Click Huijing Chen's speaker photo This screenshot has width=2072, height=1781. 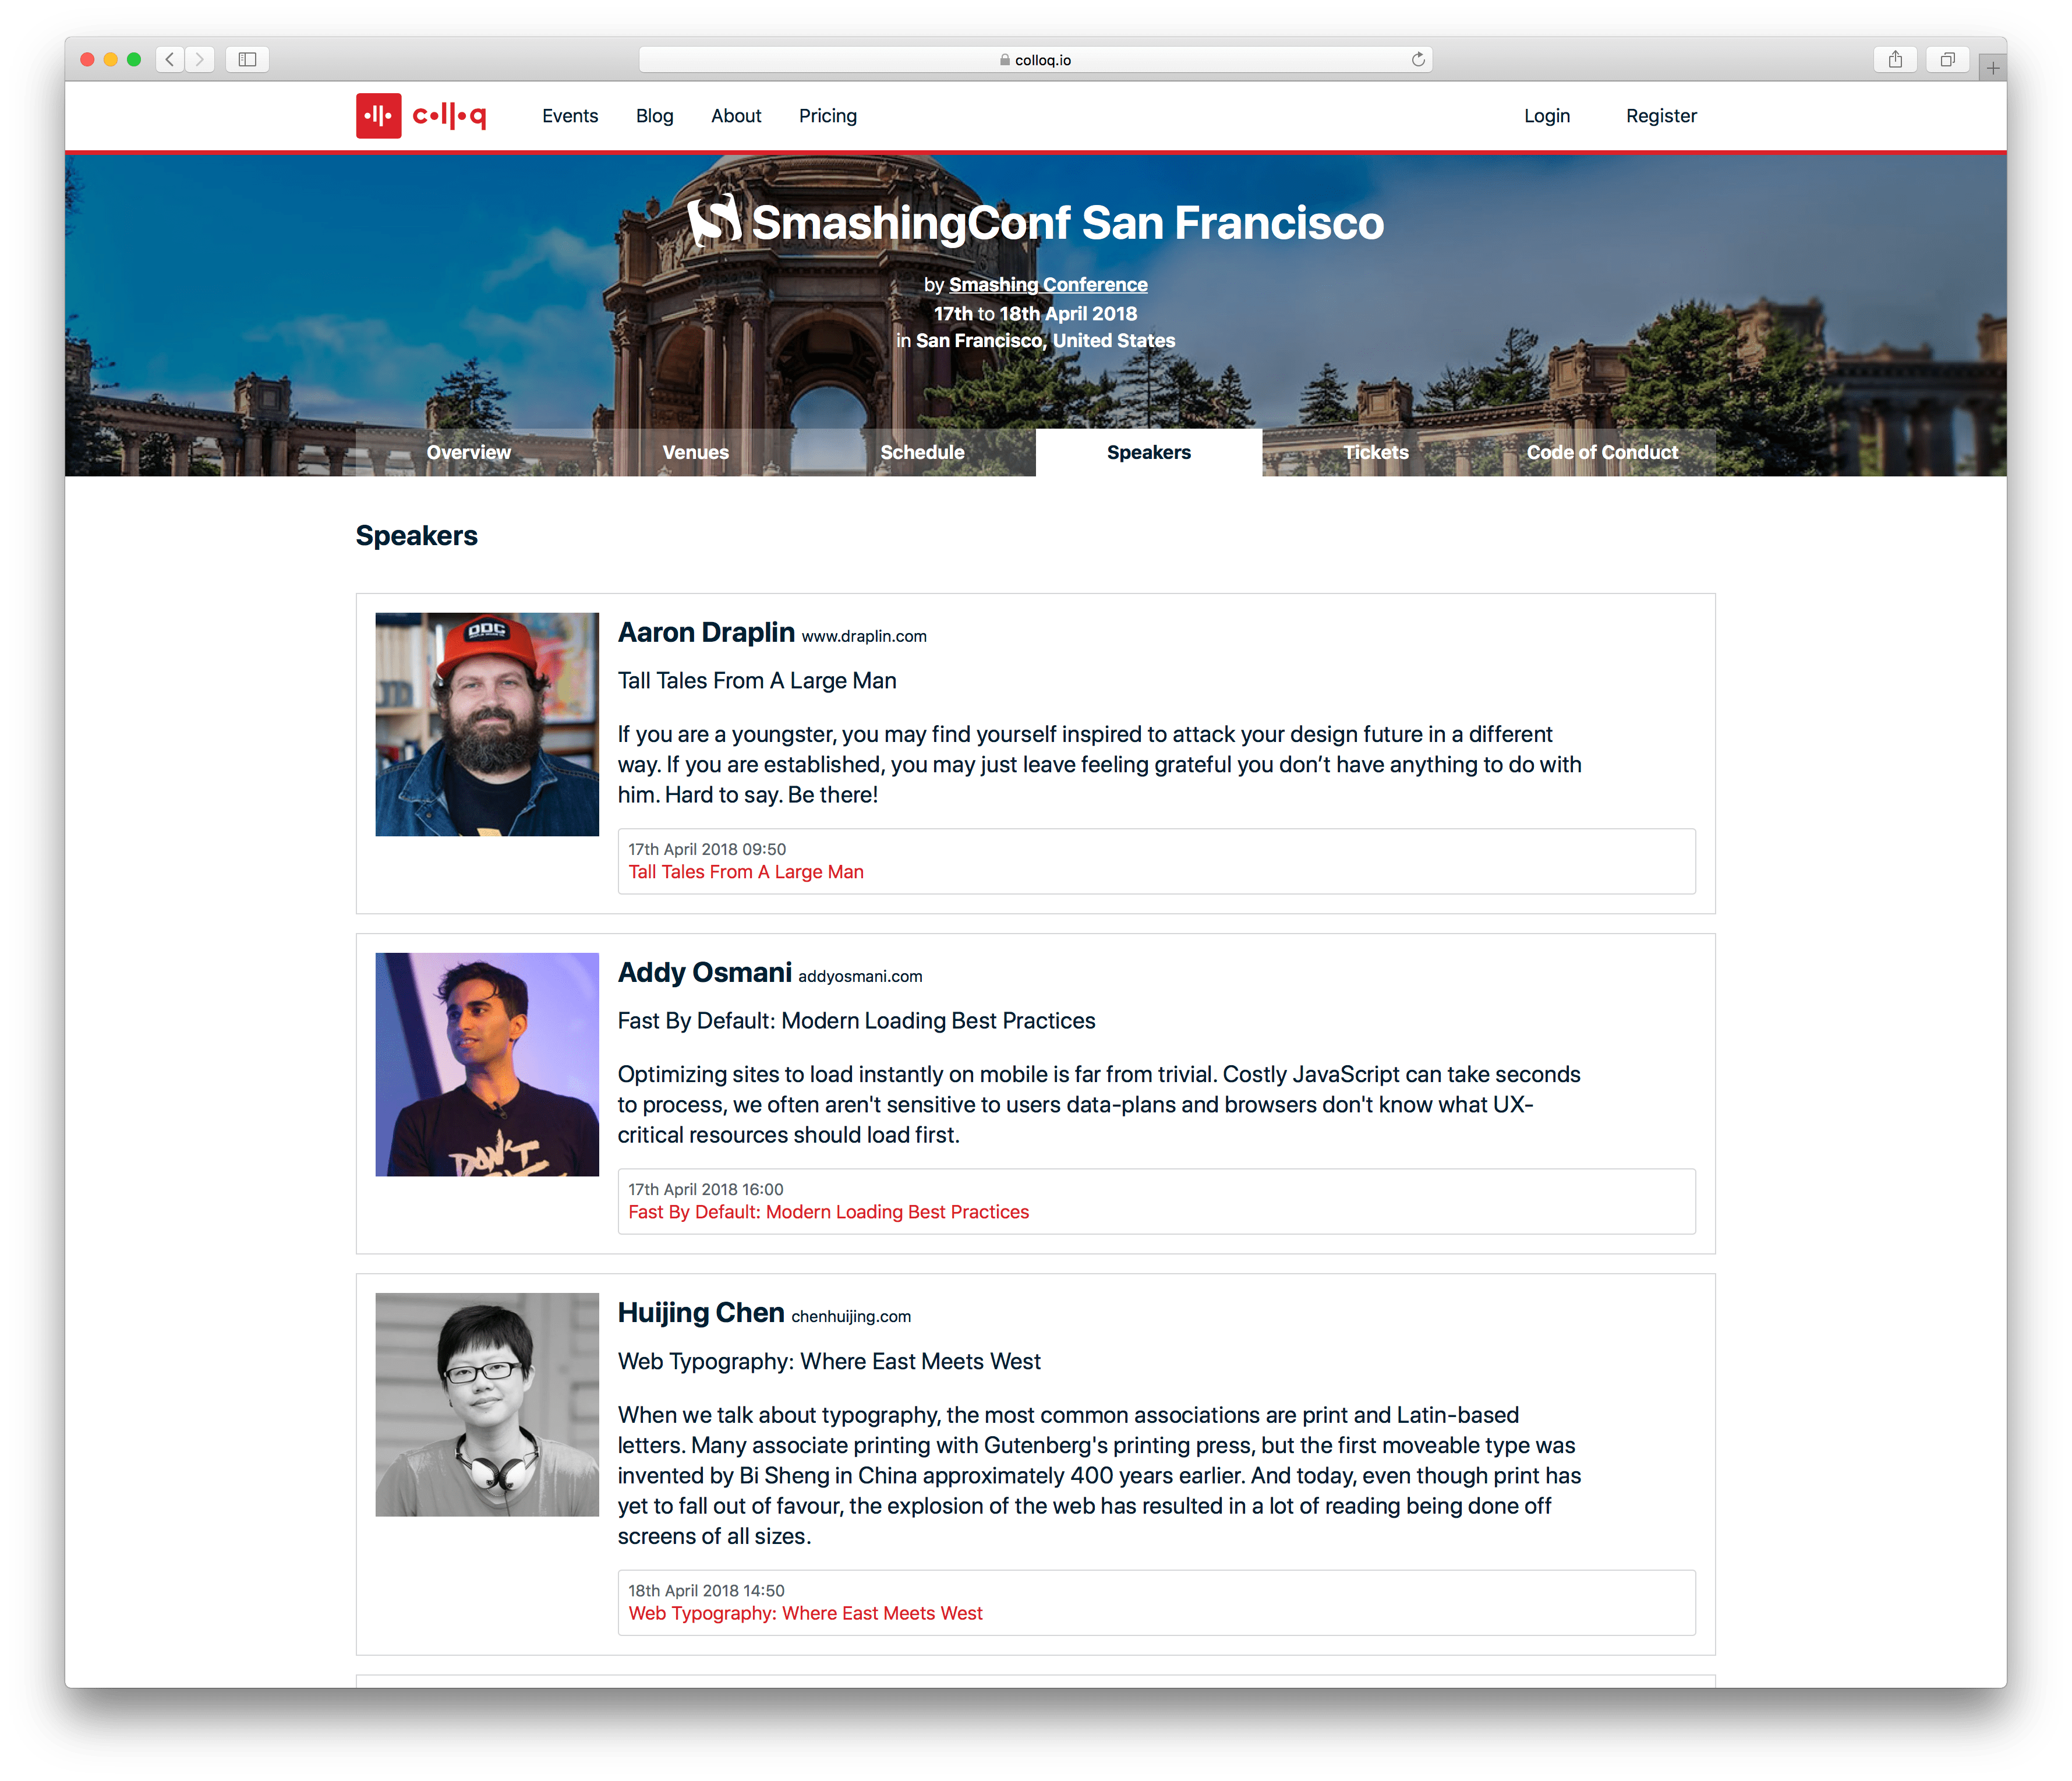coord(487,1404)
